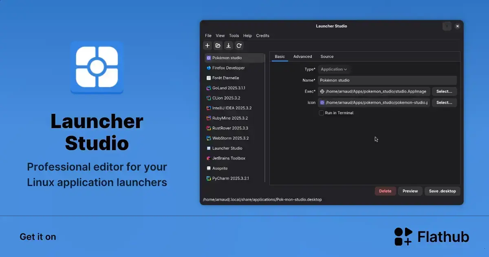
Task: Click the Delete button
Action: tap(385, 191)
